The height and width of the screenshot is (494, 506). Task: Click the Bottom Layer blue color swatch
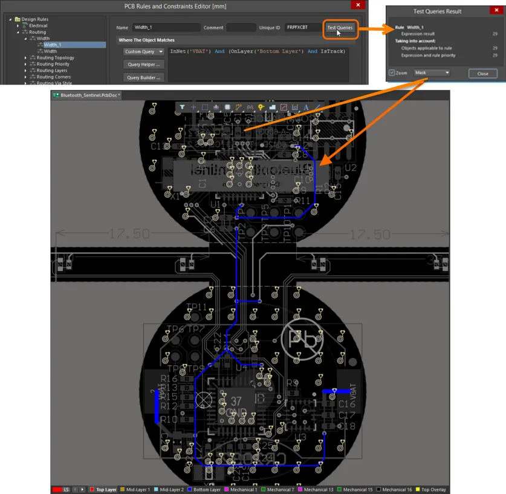189,490
